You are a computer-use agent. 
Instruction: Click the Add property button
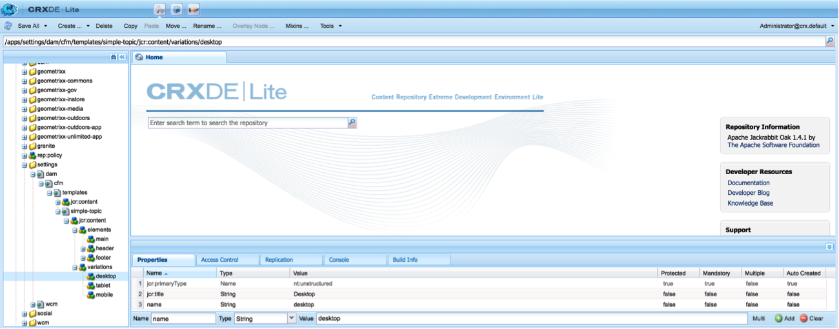784,319
